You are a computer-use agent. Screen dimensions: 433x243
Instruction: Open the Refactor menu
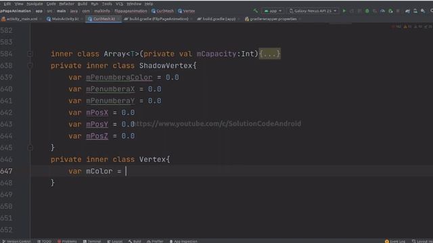click(66, 4)
